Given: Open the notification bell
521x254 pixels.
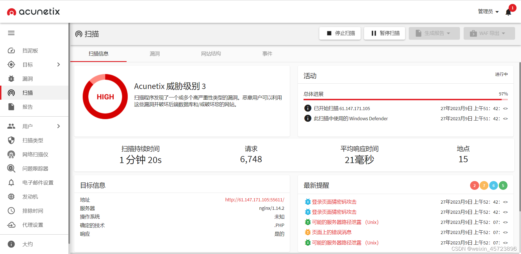Looking at the screenshot, I should pos(508,12).
